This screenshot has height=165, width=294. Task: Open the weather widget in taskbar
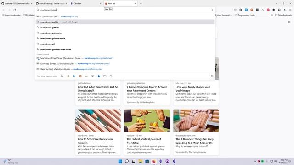tap(10, 161)
